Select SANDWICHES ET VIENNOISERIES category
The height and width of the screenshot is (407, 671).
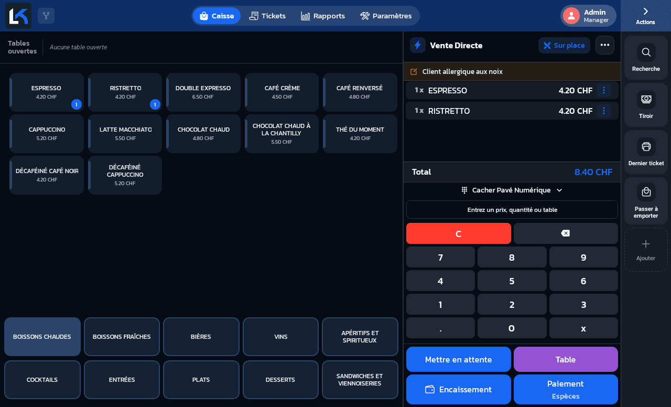[360, 380]
